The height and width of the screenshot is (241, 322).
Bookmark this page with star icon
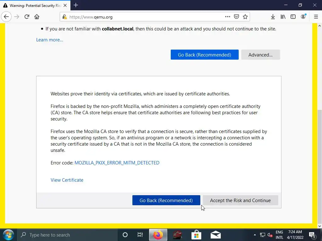(245, 17)
